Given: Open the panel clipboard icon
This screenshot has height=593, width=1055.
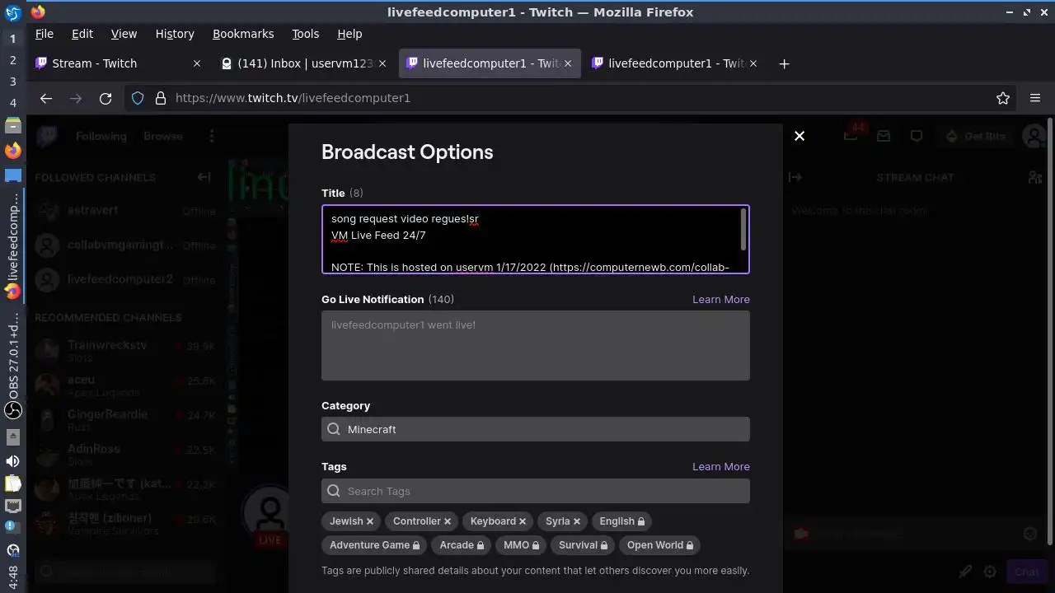Looking at the screenshot, I should (x=12, y=483).
